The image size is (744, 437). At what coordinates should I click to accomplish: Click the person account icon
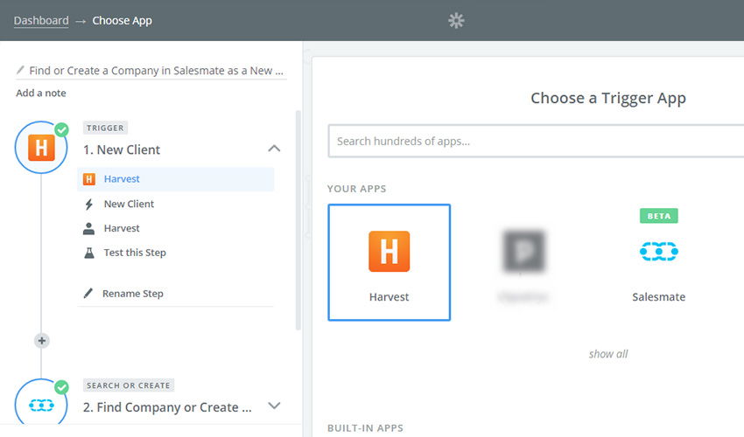pyautogui.click(x=88, y=228)
